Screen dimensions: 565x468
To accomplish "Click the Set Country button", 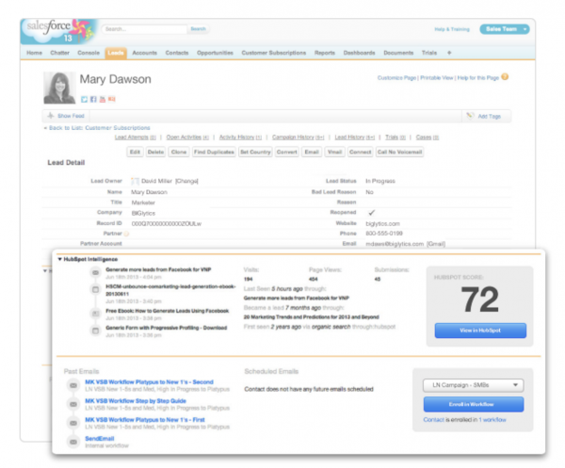I will tap(255, 152).
